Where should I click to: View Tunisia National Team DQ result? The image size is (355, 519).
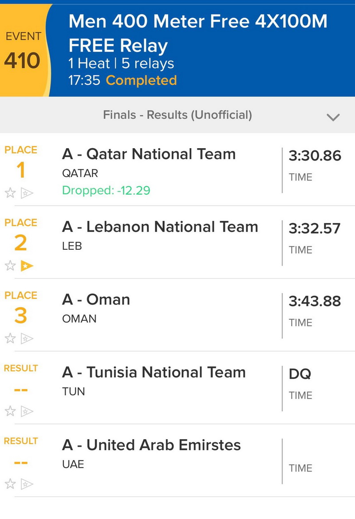pos(300,374)
